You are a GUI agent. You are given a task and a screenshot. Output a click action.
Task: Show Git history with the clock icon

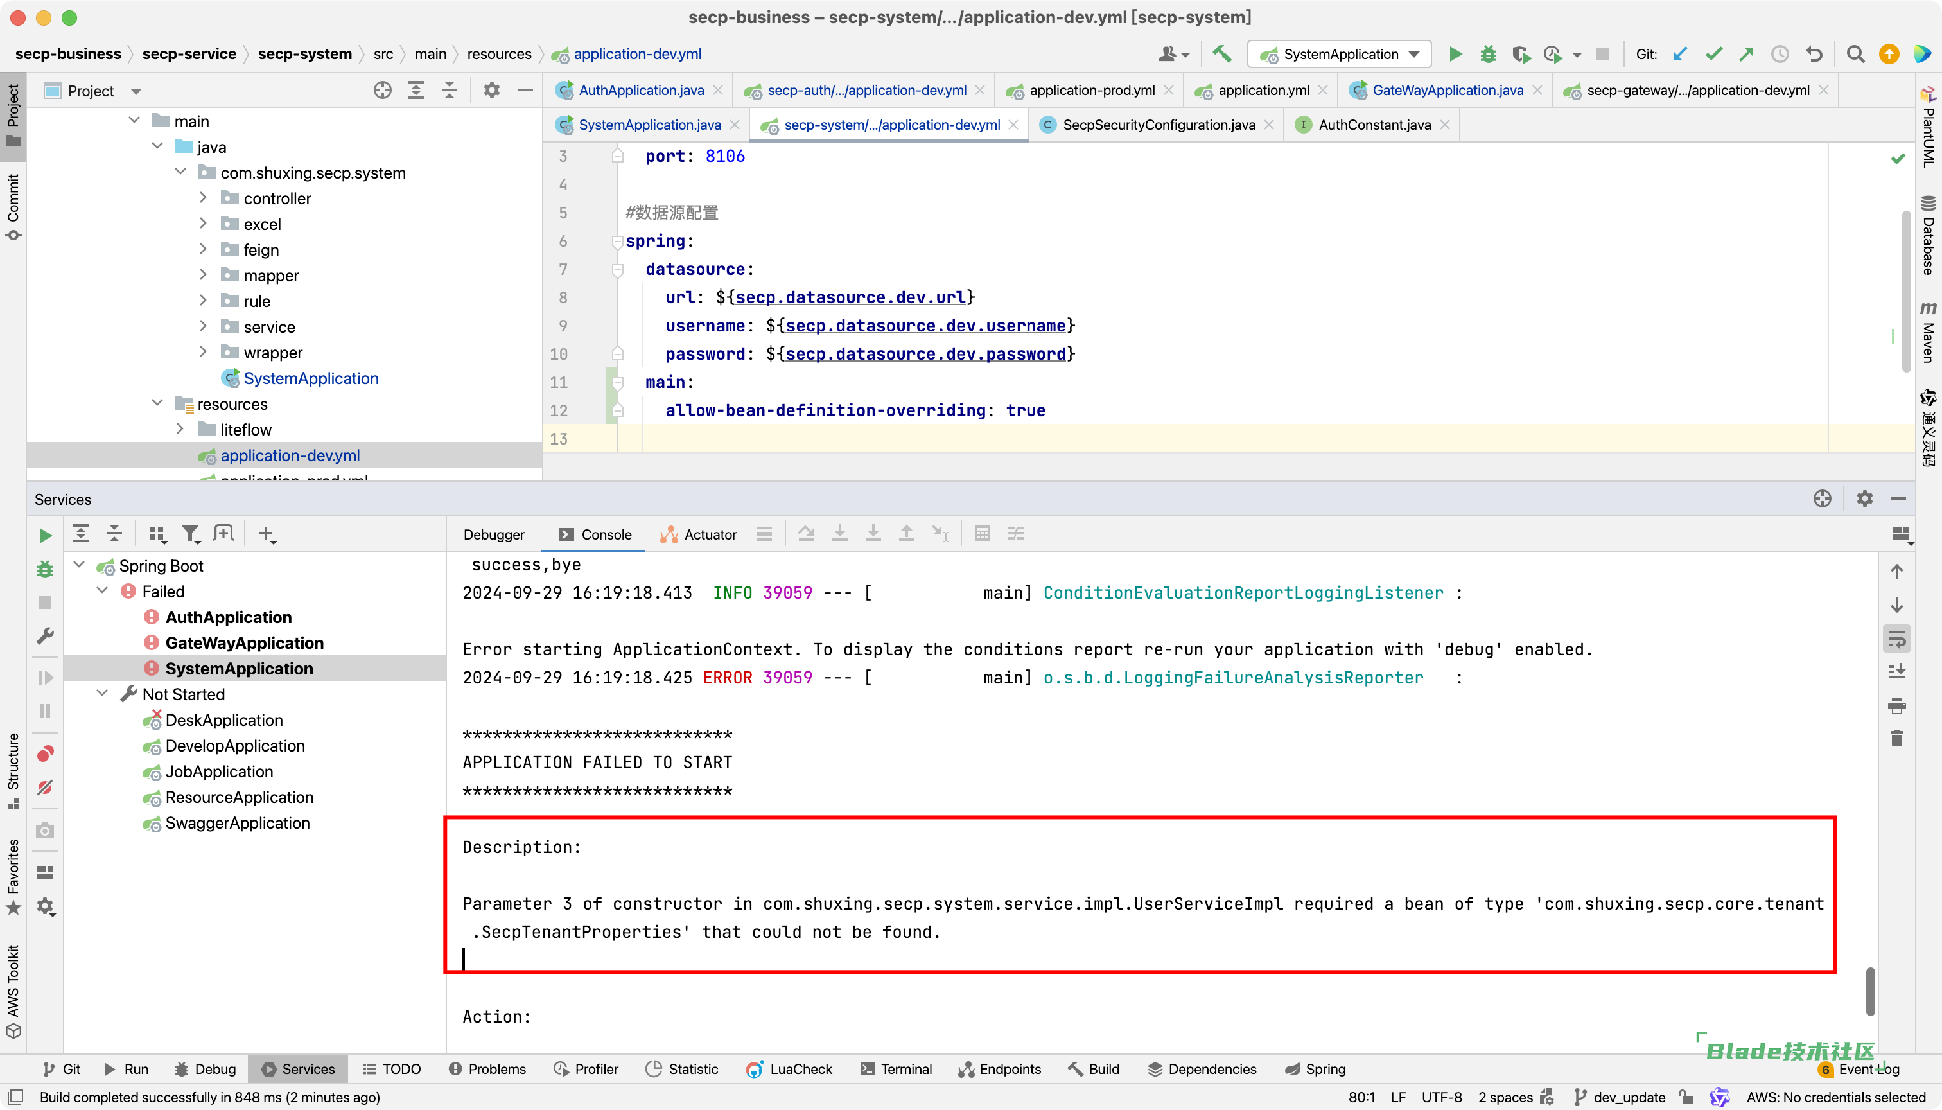tap(1780, 54)
